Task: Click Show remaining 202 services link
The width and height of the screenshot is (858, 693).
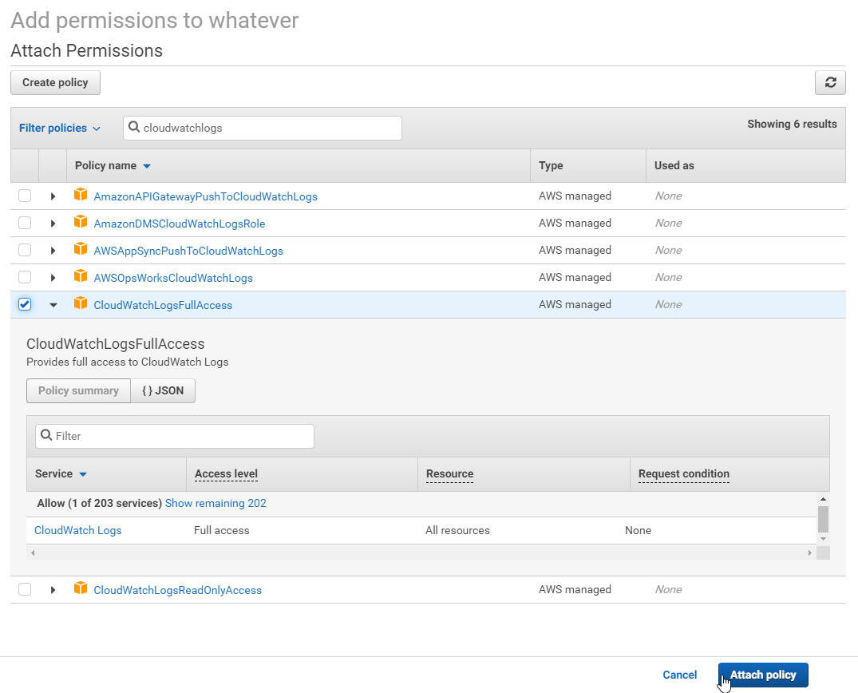Action: 215,503
